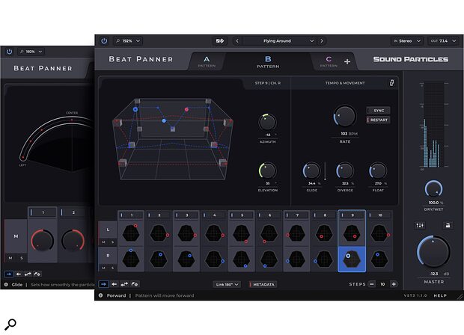
Task: Open the HELP link
Action: (440, 295)
